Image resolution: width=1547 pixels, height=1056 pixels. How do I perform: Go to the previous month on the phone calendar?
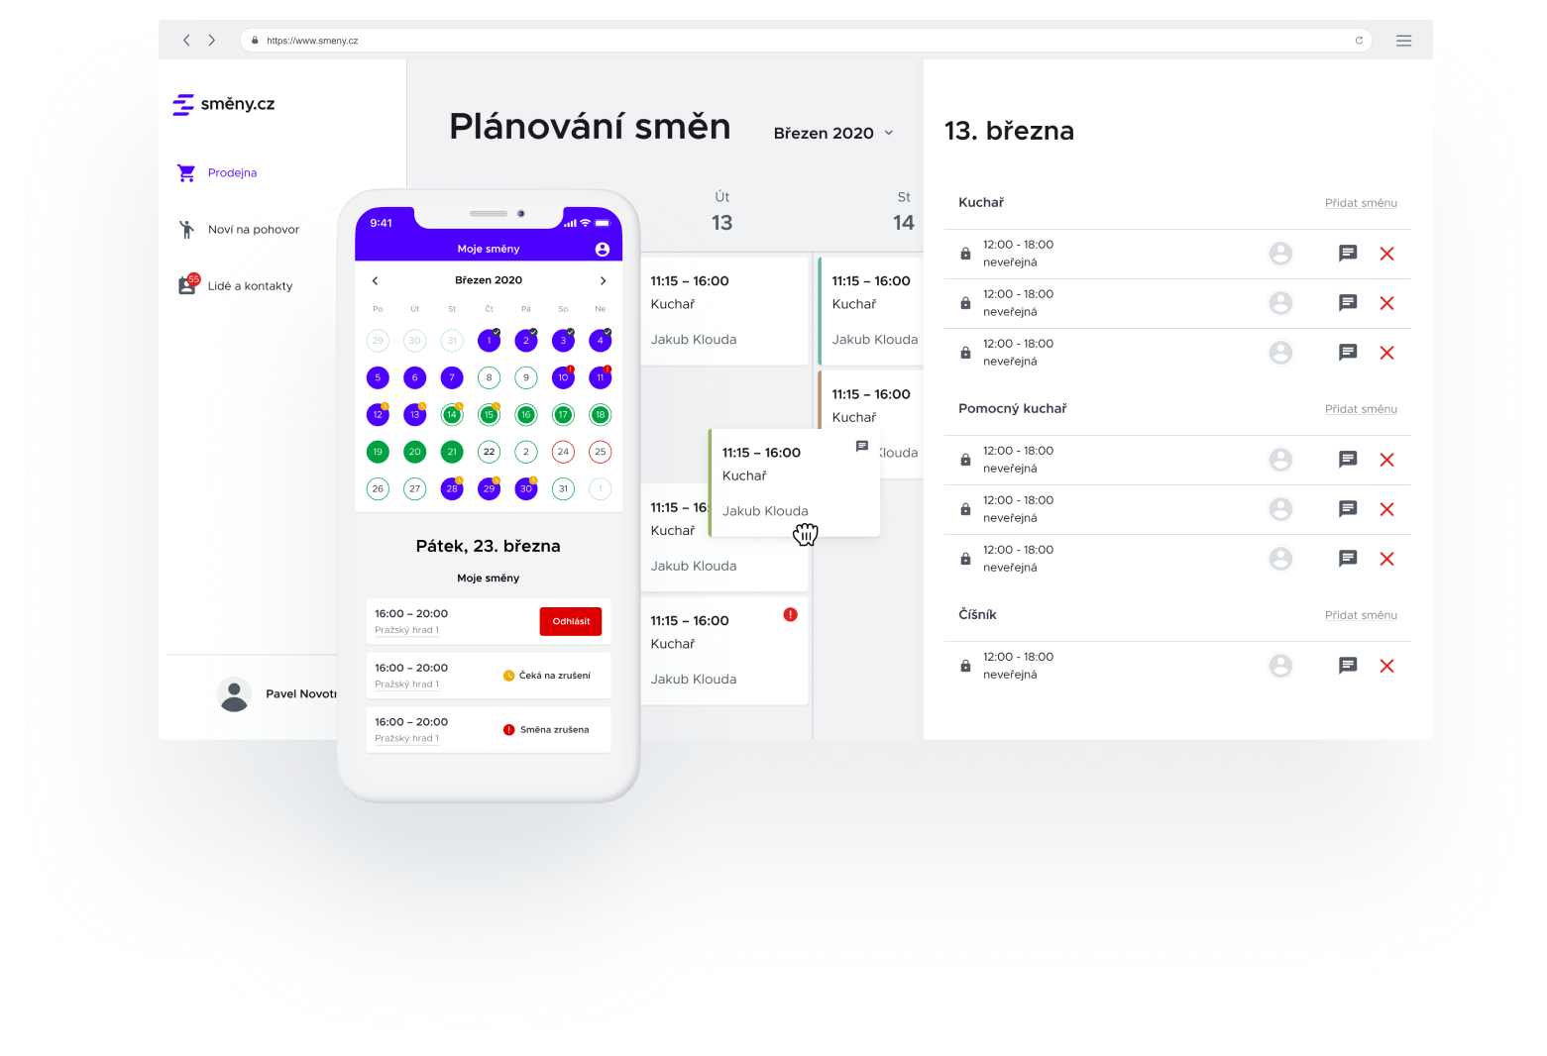pos(376,280)
